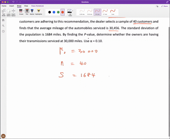Choose the 0.7 mm pen thickness
The height and width of the screenshot is (139, 170).
coord(105,12)
